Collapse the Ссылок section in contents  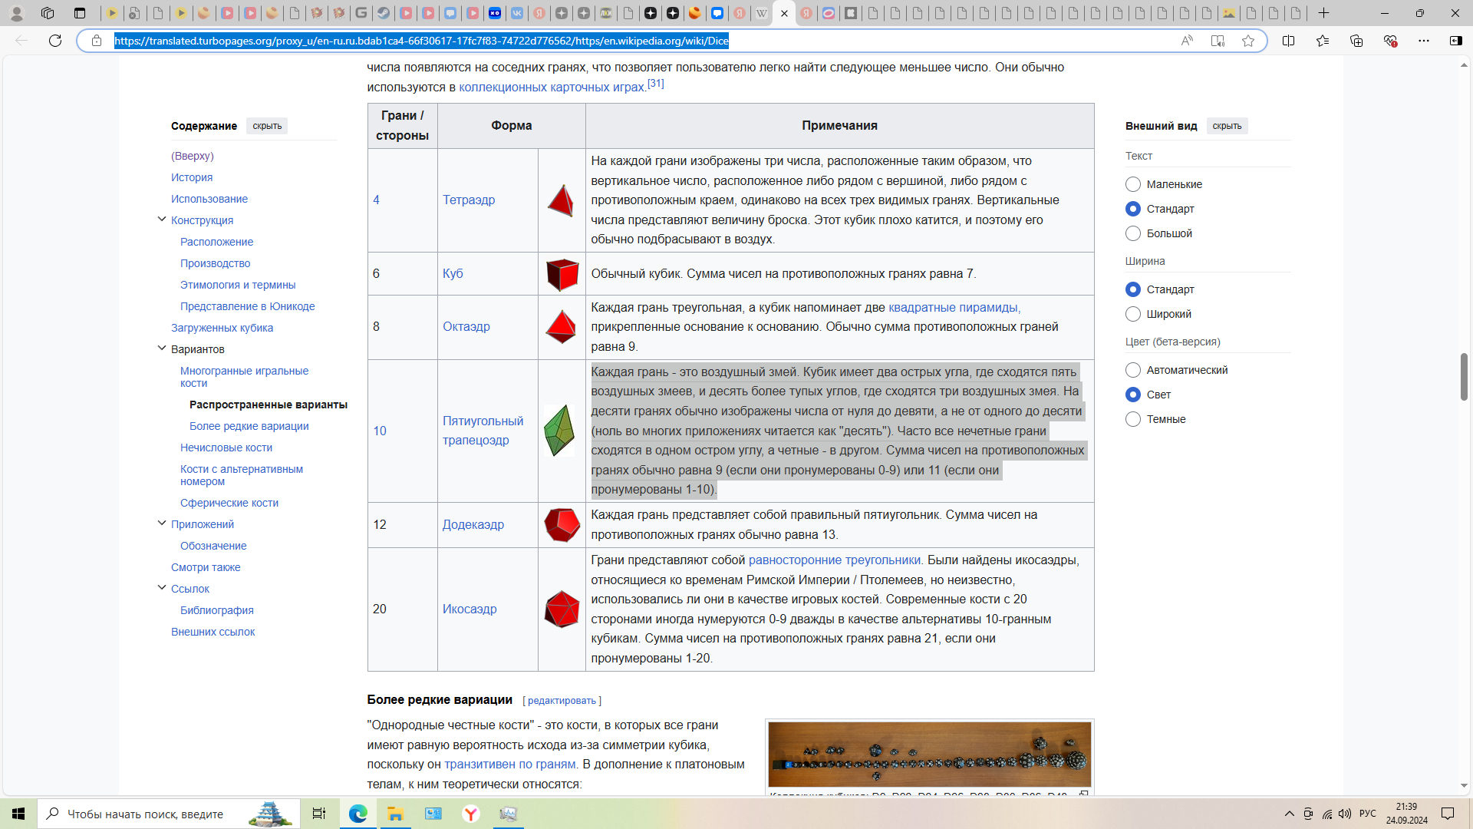click(162, 588)
